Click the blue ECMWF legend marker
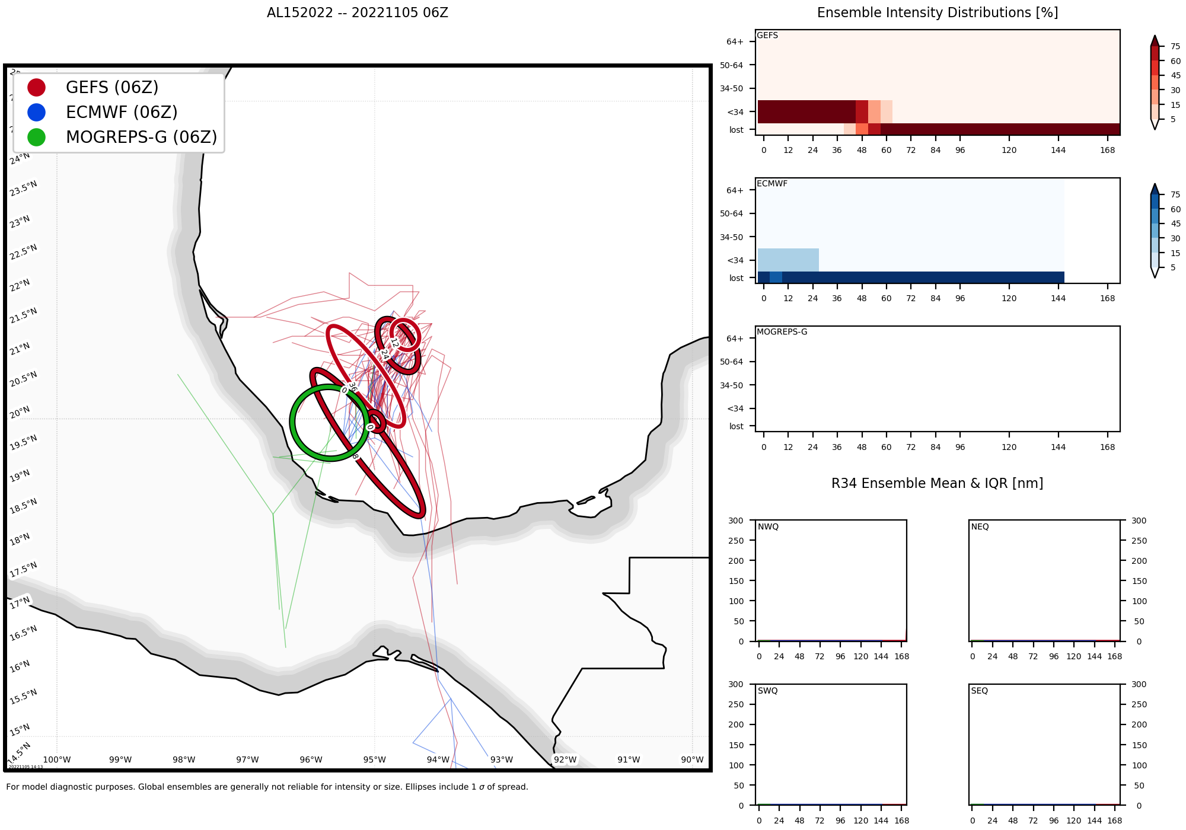This screenshot has width=1186, height=830. coord(36,112)
